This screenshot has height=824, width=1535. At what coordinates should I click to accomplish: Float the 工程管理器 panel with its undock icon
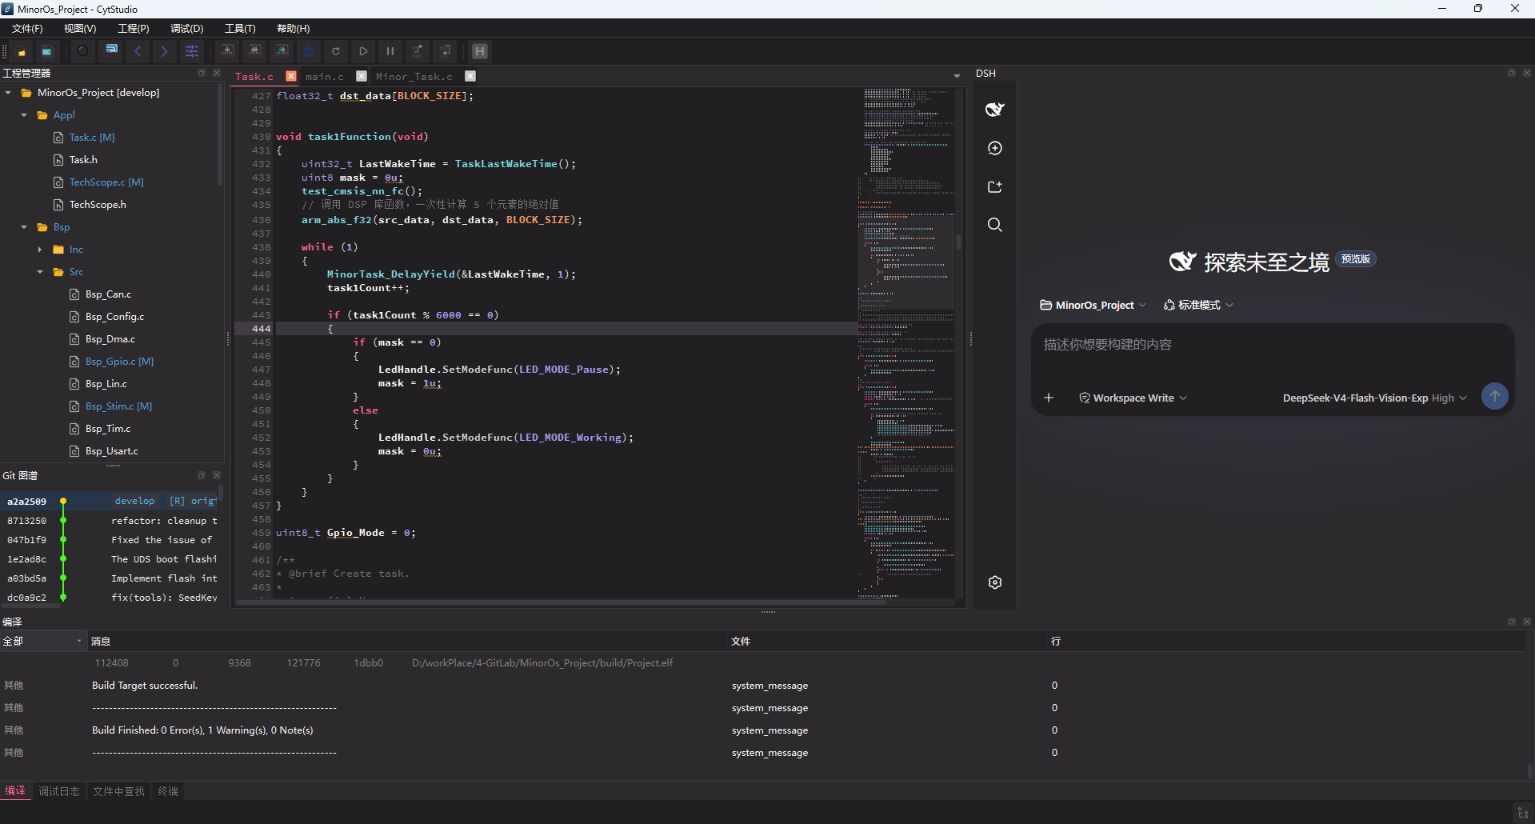click(x=202, y=73)
